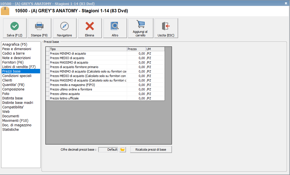Click the Salva (F12) green checkmark button
This screenshot has height=175, width=290.
point(15,28)
